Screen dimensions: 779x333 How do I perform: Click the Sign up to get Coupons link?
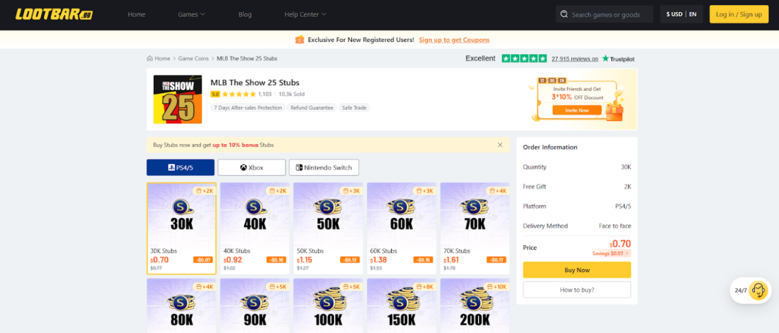pyautogui.click(x=454, y=40)
